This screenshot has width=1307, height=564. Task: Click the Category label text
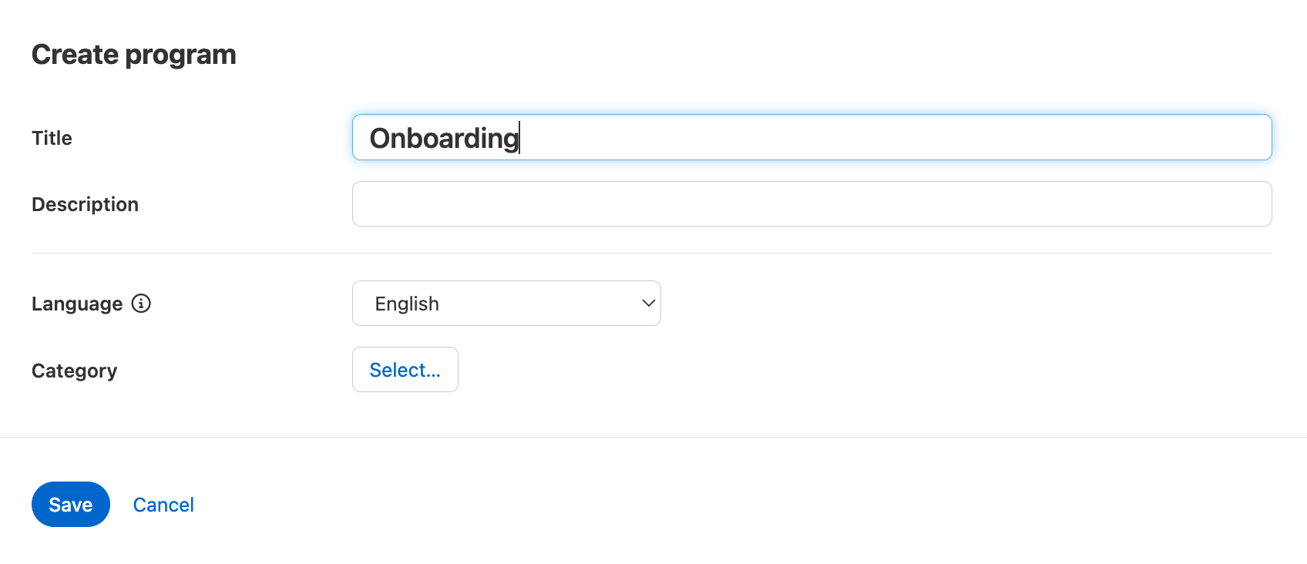tap(74, 371)
